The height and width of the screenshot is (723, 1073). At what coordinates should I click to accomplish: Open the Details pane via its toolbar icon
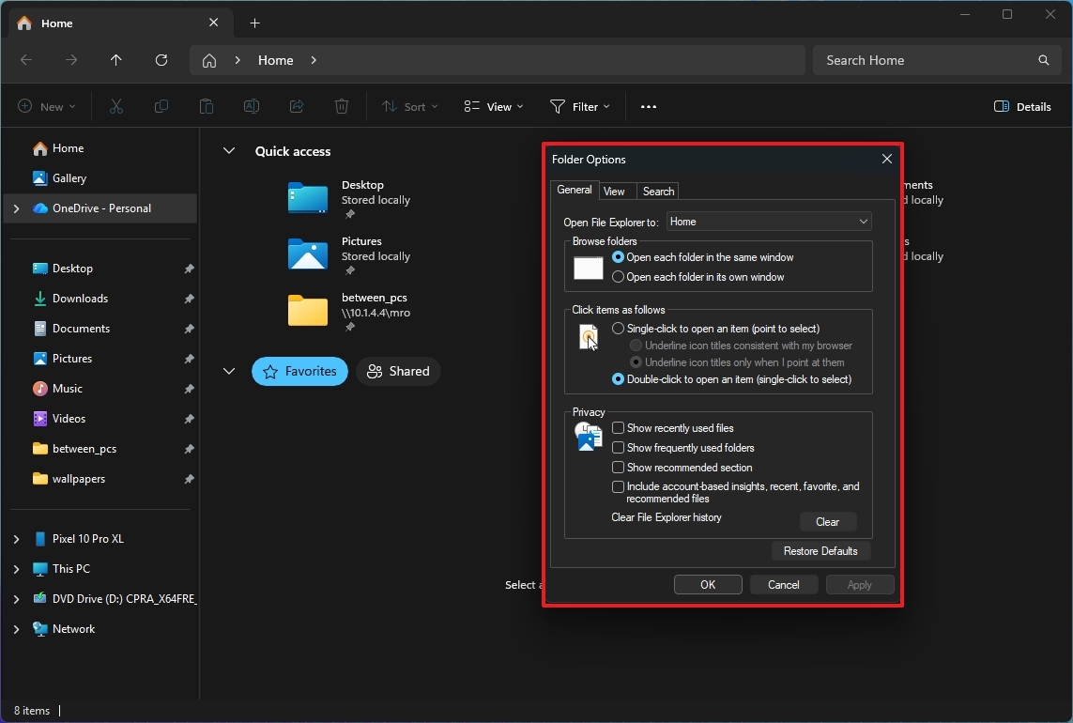point(1021,106)
